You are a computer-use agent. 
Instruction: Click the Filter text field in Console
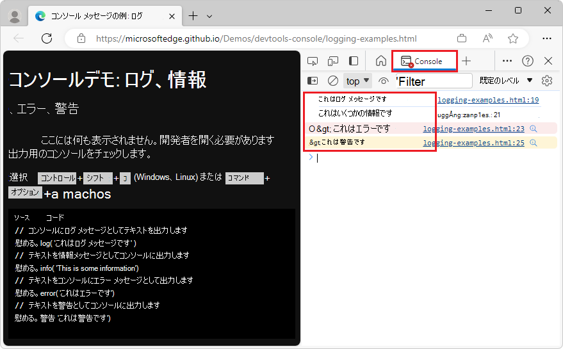pyautogui.click(x=434, y=81)
